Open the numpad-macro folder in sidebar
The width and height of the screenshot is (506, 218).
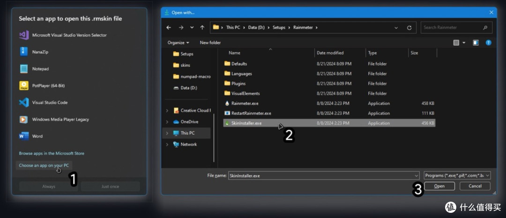click(192, 77)
